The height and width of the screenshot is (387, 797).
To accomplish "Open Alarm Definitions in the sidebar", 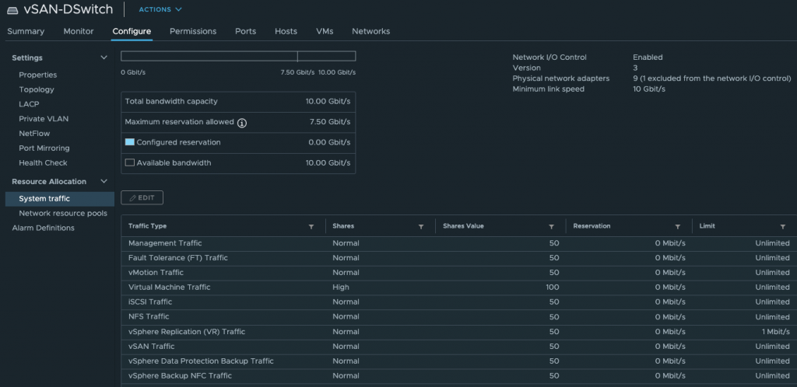I will click(x=44, y=228).
